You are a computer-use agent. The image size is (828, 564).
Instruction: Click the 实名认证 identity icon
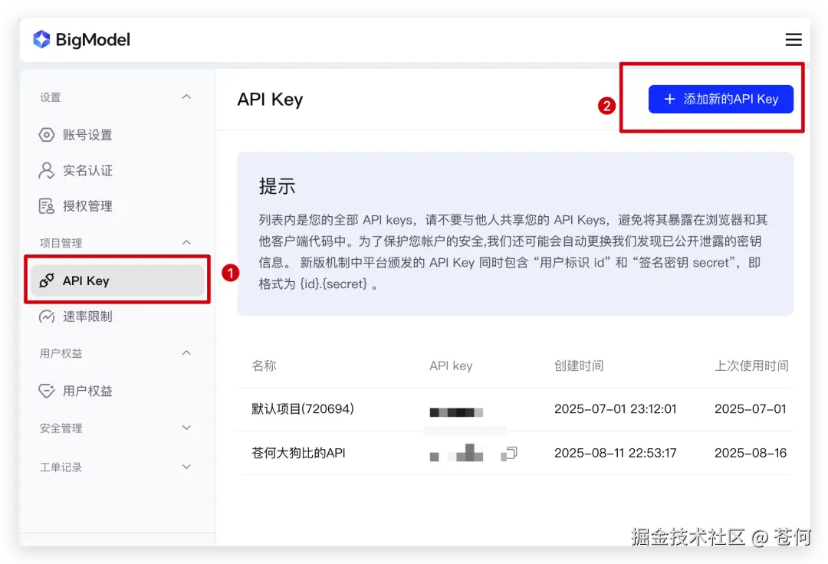pyautogui.click(x=48, y=170)
